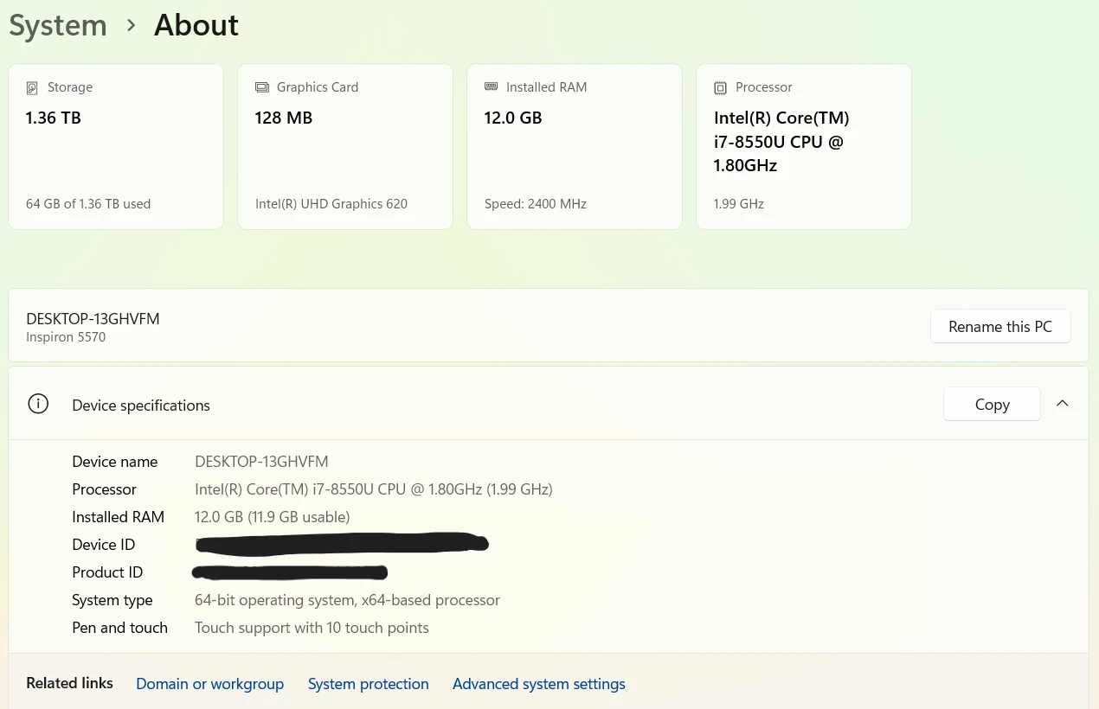
Task: Open the Graphics Card 128 MB card
Action: coord(345,146)
